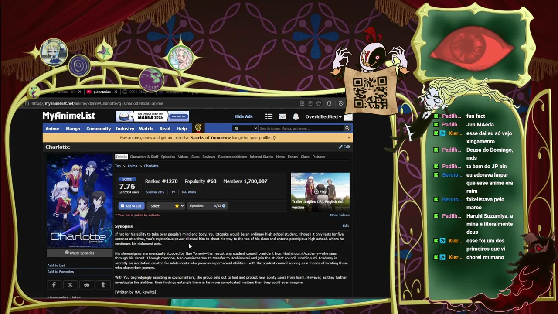Open the browser history icon
This screenshot has height=314, width=558.
click(x=341, y=103)
